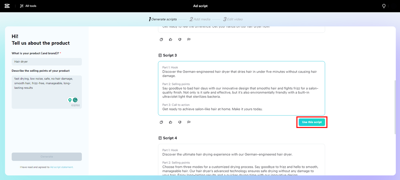Report Script 3 with flag icon

[x=189, y=122]
